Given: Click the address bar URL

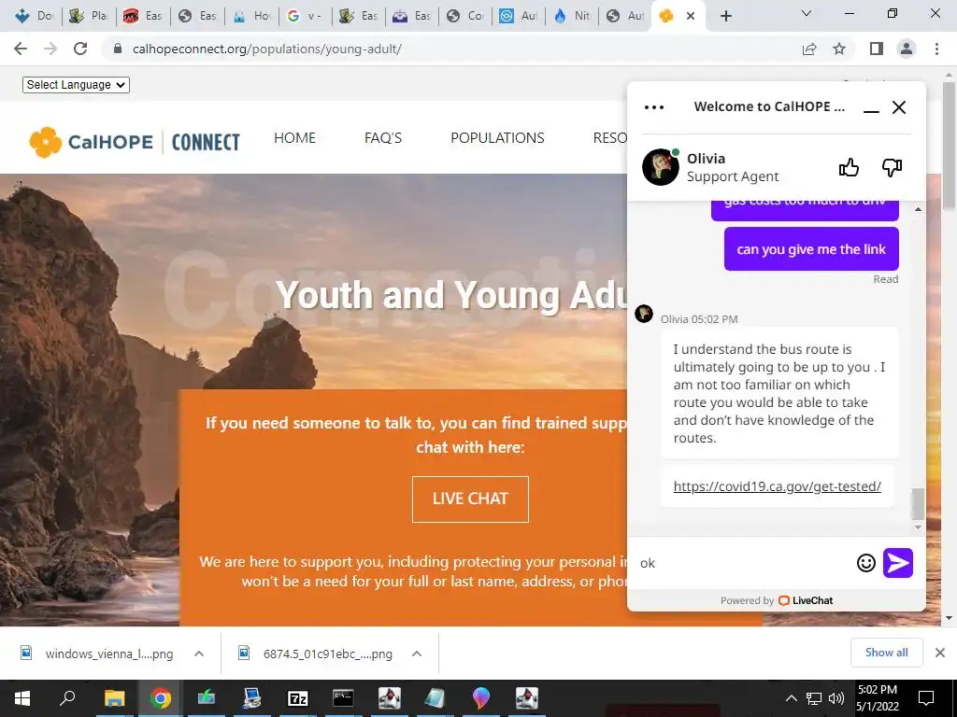Looking at the screenshot, I should 267,49.
